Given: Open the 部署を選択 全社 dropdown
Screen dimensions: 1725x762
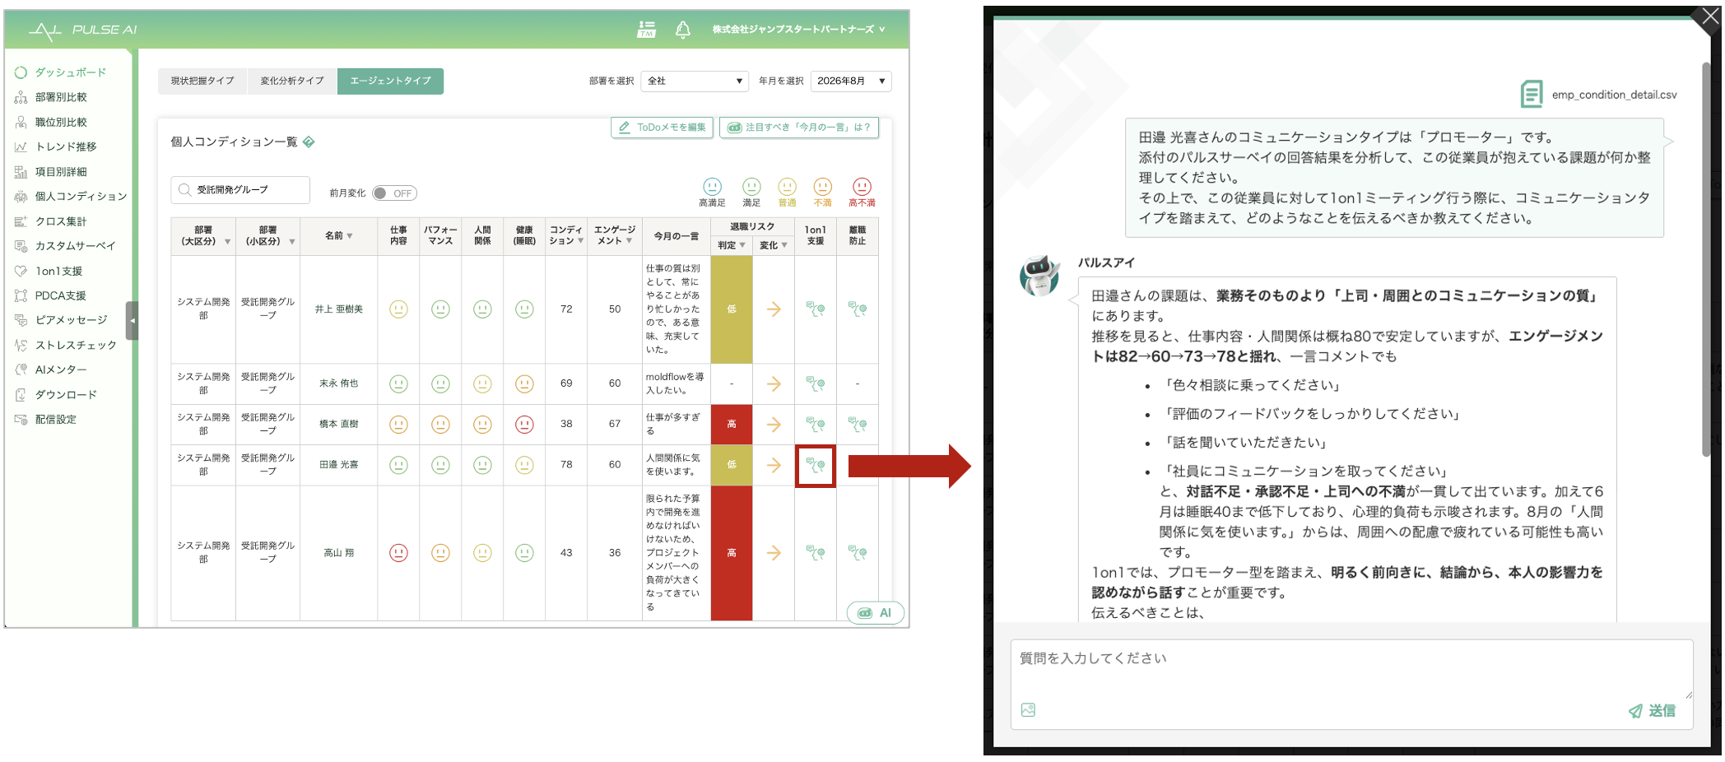Looking at the screenshot, I should pos(695,81).
